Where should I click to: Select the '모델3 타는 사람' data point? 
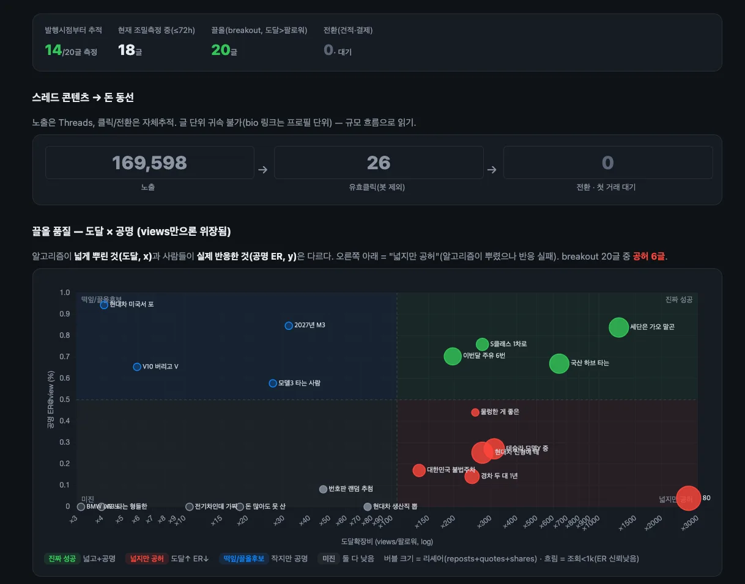273,383
